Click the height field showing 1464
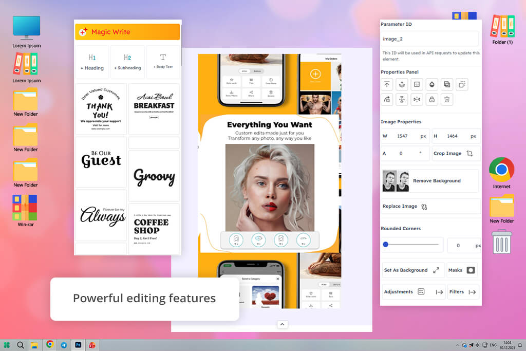The image size is (526, 351). coord(456,136)
